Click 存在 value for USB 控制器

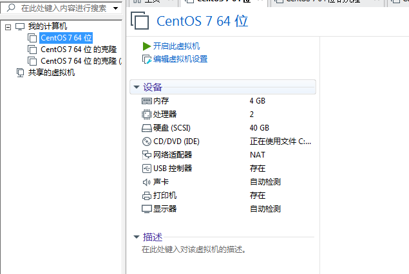[x=258, y=169]
